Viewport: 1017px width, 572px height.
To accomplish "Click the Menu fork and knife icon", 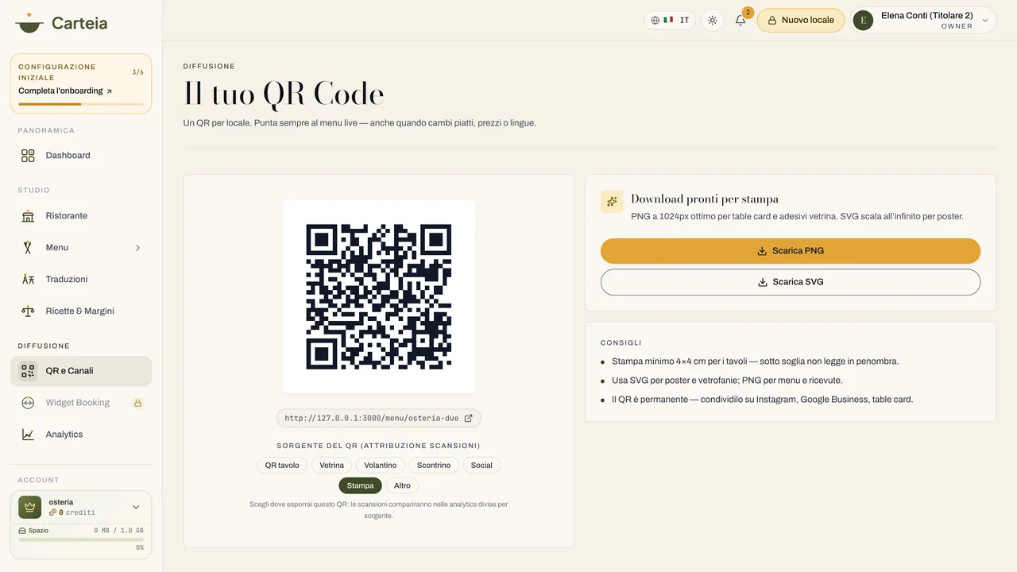I will point(28,248).
